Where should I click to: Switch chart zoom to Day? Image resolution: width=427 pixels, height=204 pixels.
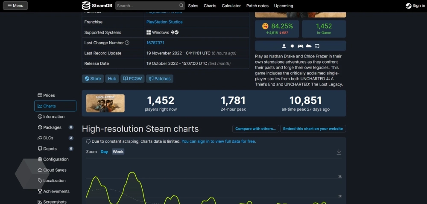tap(104, 152)
